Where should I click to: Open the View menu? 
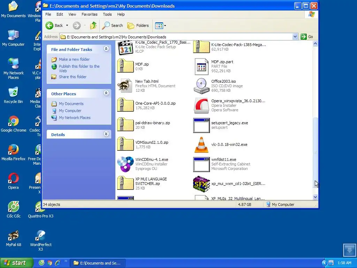pyautogui.click(x=72, y=14)
